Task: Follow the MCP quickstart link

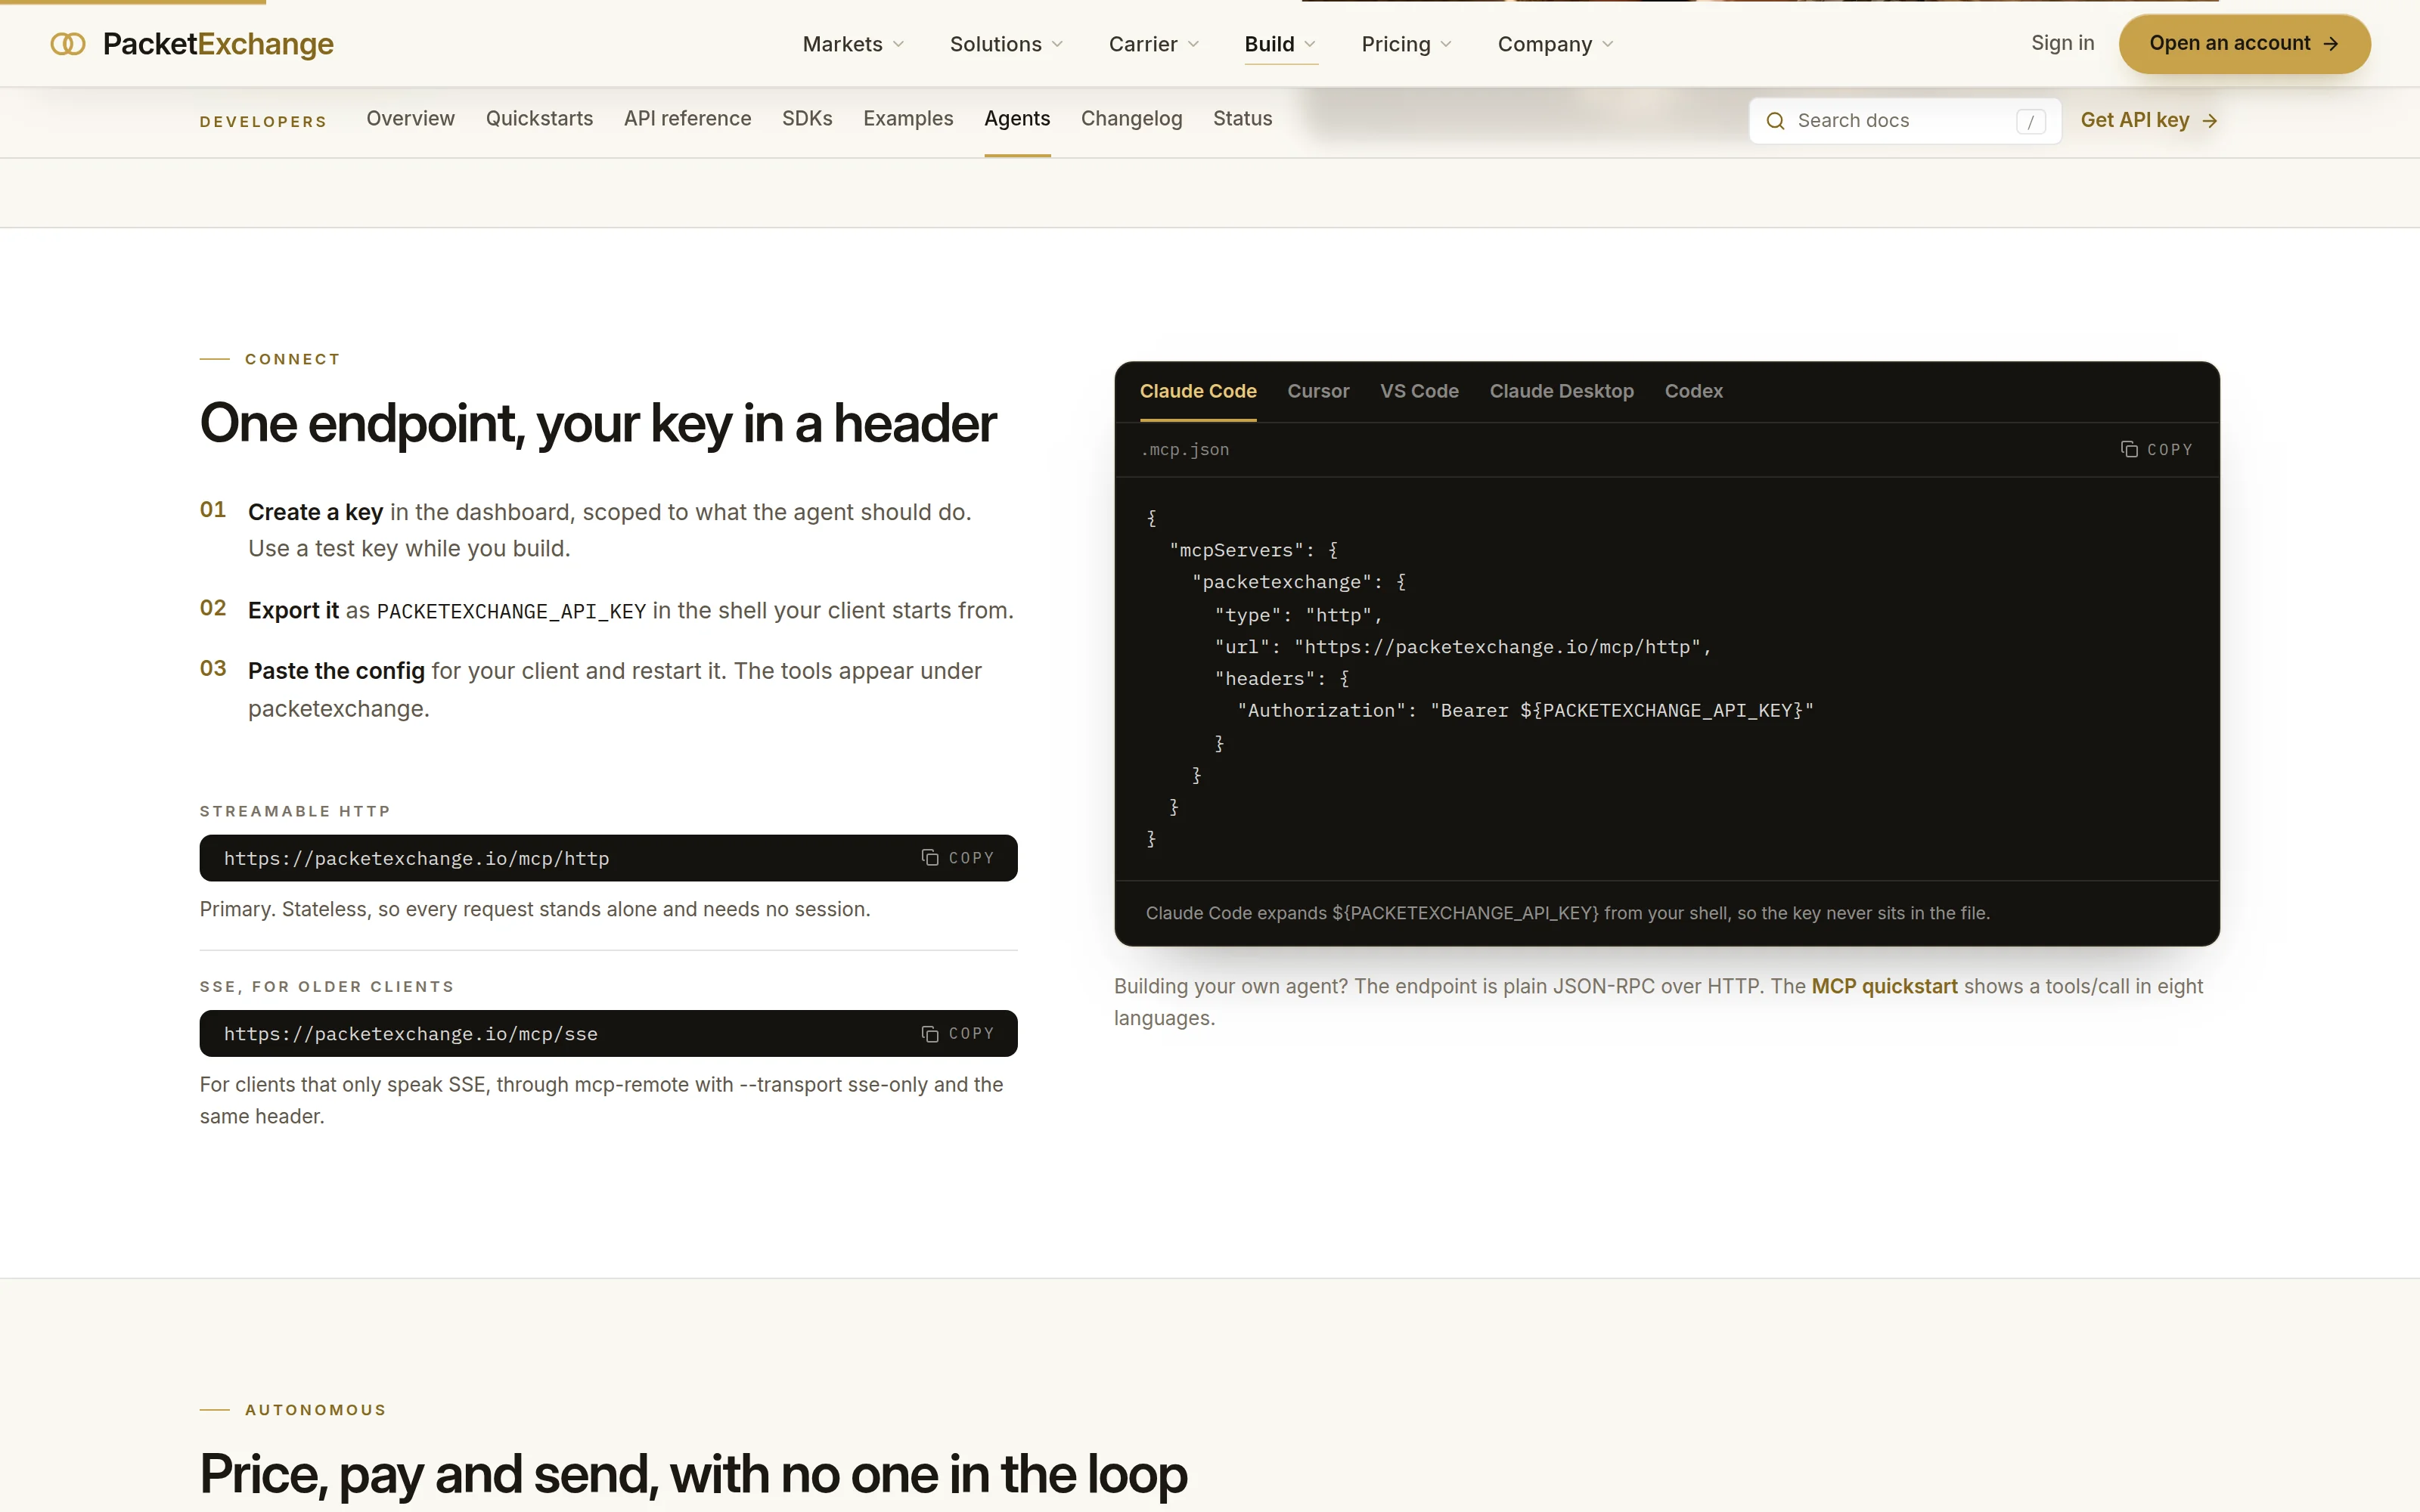Action: point(1884,986)
